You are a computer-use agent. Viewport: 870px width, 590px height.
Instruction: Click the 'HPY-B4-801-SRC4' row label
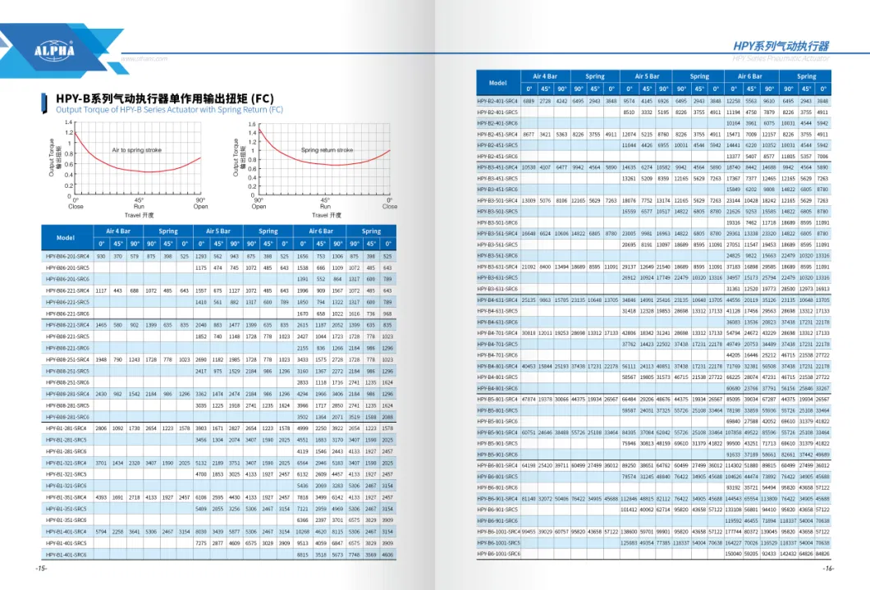coord(497,366)
